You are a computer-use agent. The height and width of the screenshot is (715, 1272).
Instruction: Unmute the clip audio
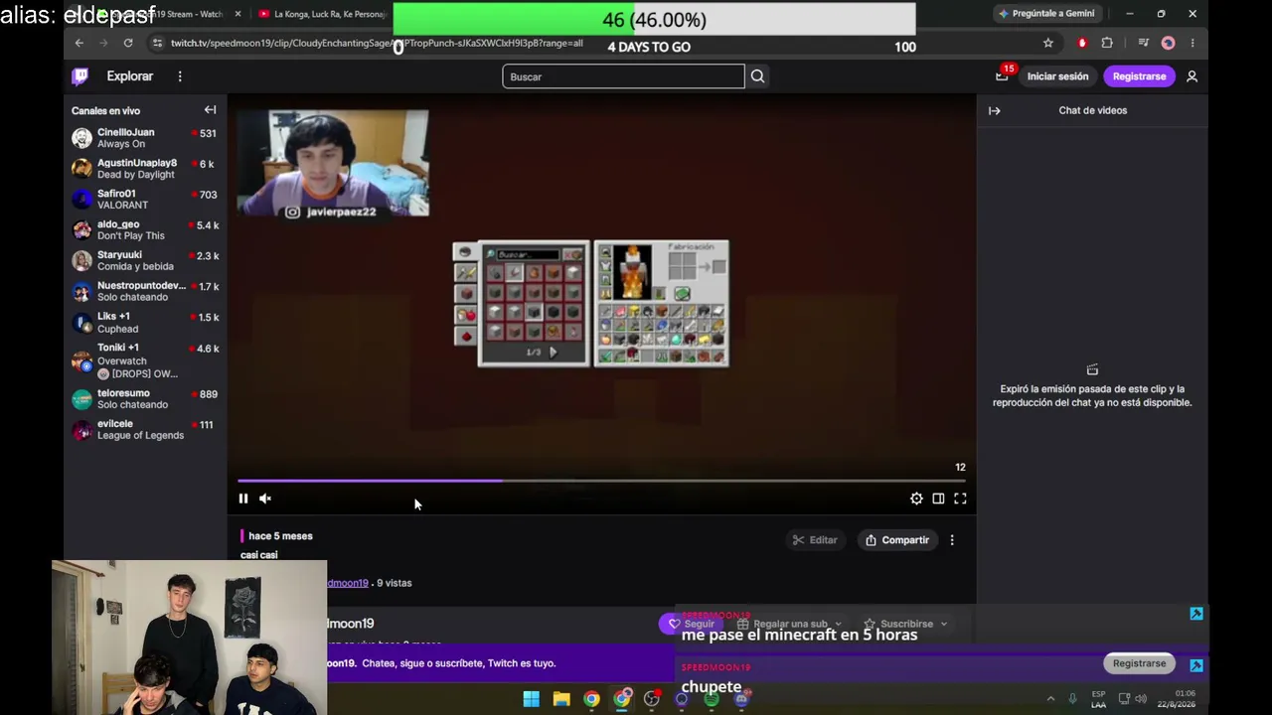[x=265, y=499]
